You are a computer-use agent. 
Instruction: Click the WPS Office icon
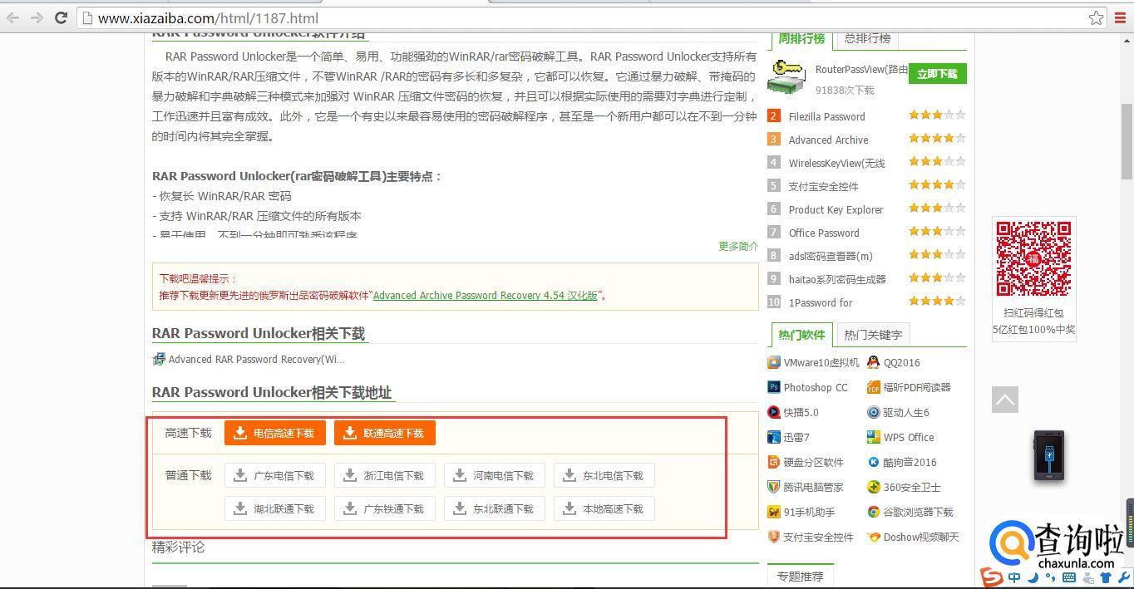pos(873,437)
